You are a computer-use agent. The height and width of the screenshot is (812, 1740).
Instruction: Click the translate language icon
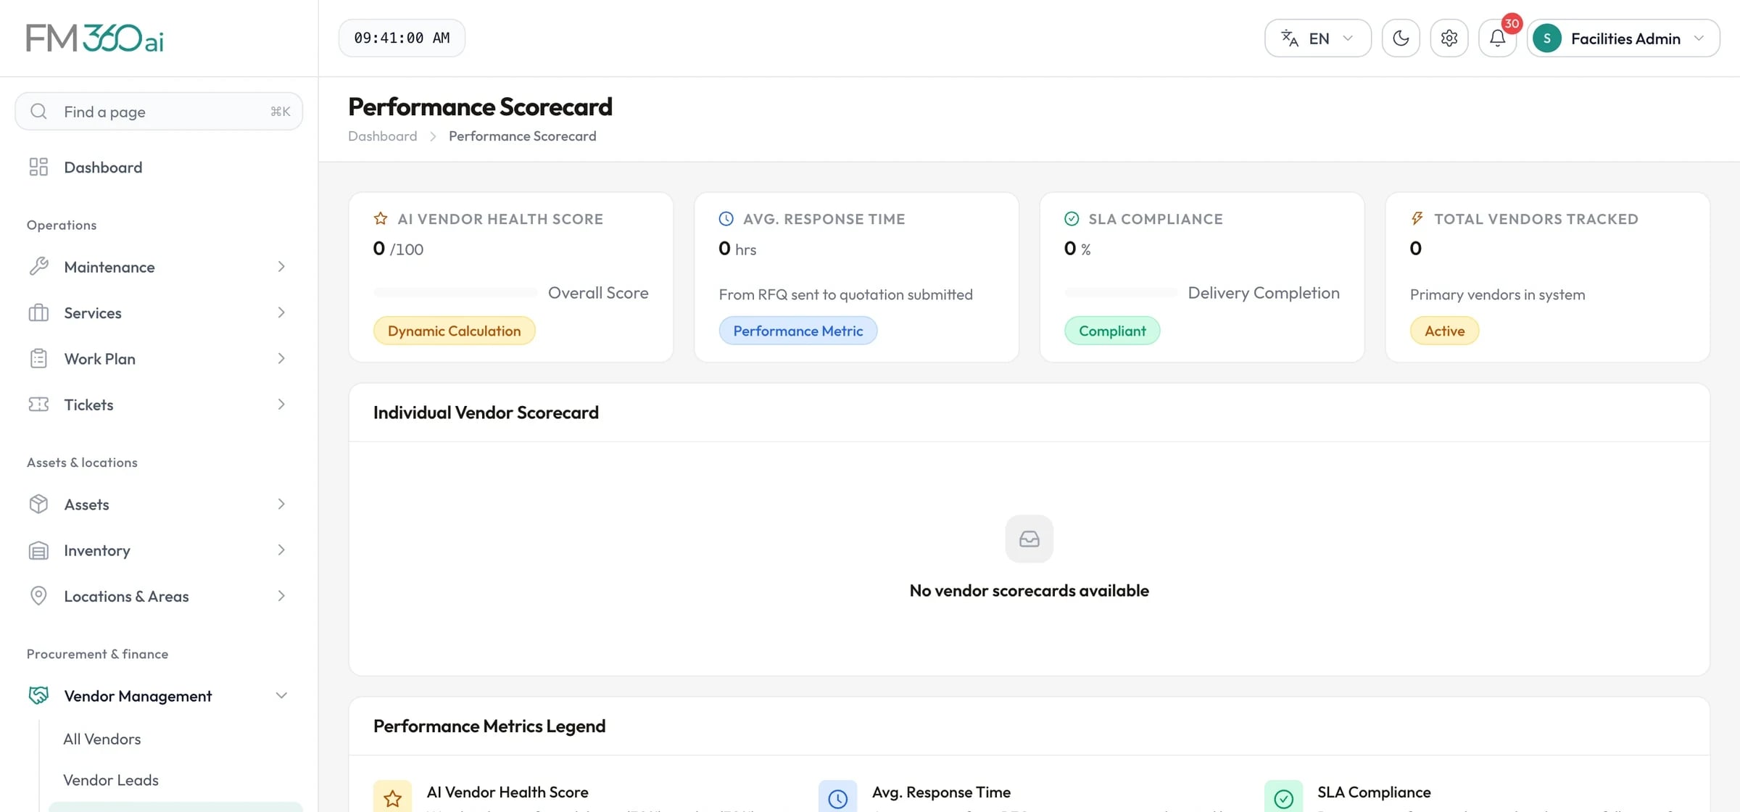pyautogui.click(x=1290, y=38)
